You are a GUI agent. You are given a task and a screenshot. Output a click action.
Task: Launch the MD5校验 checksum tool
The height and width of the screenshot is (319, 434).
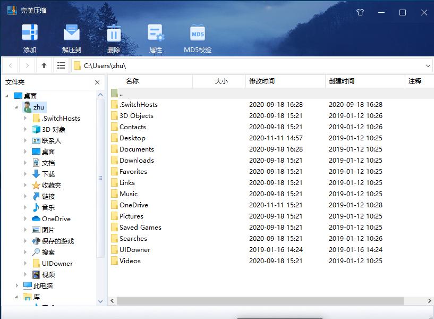point(198,33)
